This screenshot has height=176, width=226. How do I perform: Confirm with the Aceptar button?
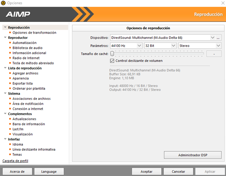tap(147, 172)
